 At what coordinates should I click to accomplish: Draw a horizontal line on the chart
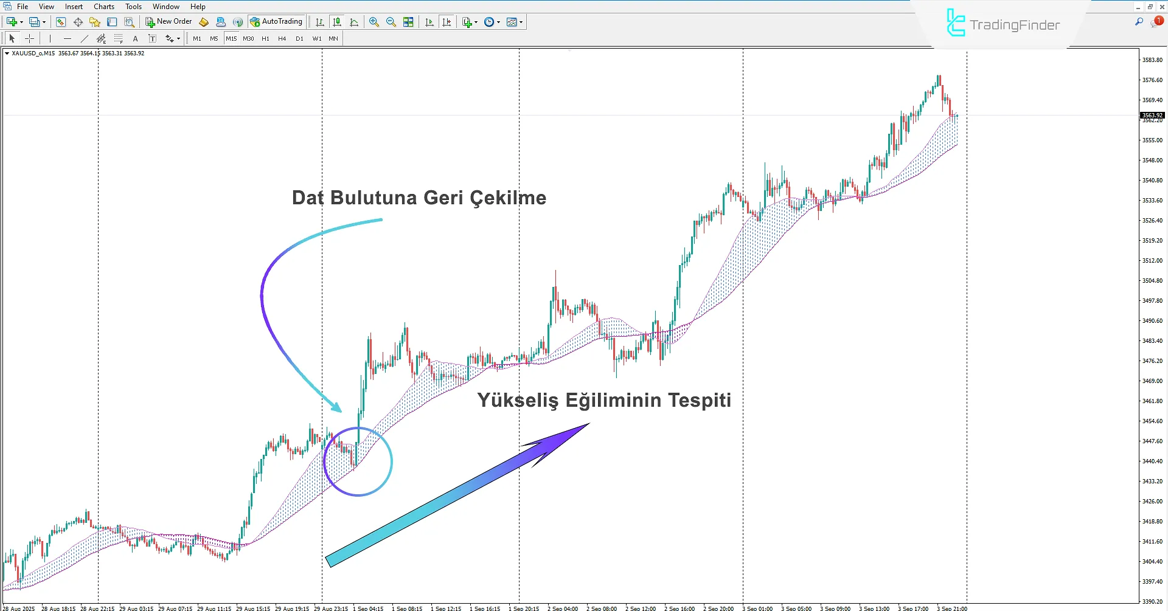pos(67,38)
